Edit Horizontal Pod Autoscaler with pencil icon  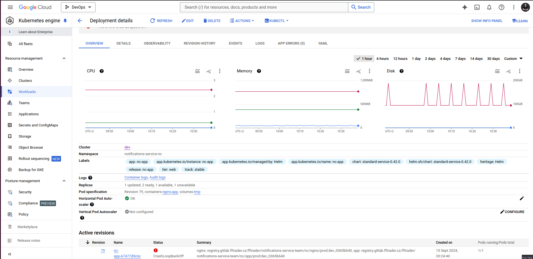522,198
